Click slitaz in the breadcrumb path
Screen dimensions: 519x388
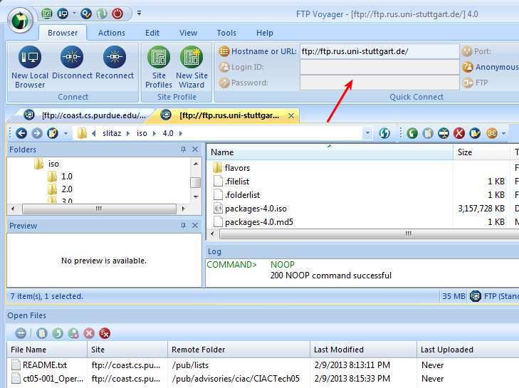[x=112, y=133]
